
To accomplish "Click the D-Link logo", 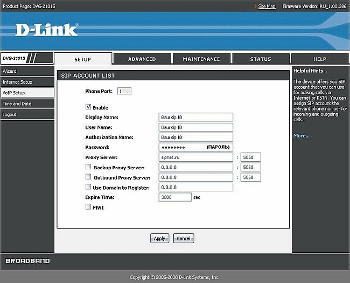I will [x=46, y=29].
